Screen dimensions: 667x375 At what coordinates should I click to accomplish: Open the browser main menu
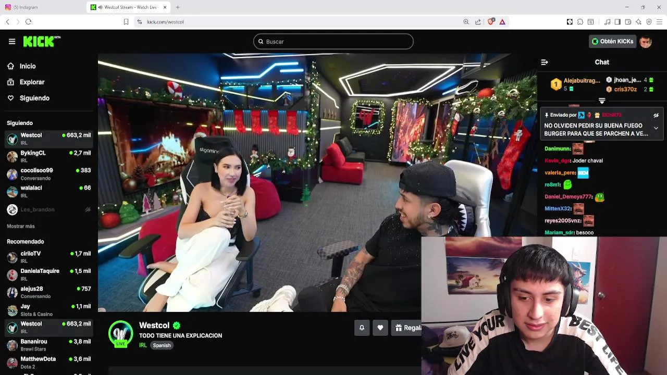pyautogui.click(x=659, y=22)
